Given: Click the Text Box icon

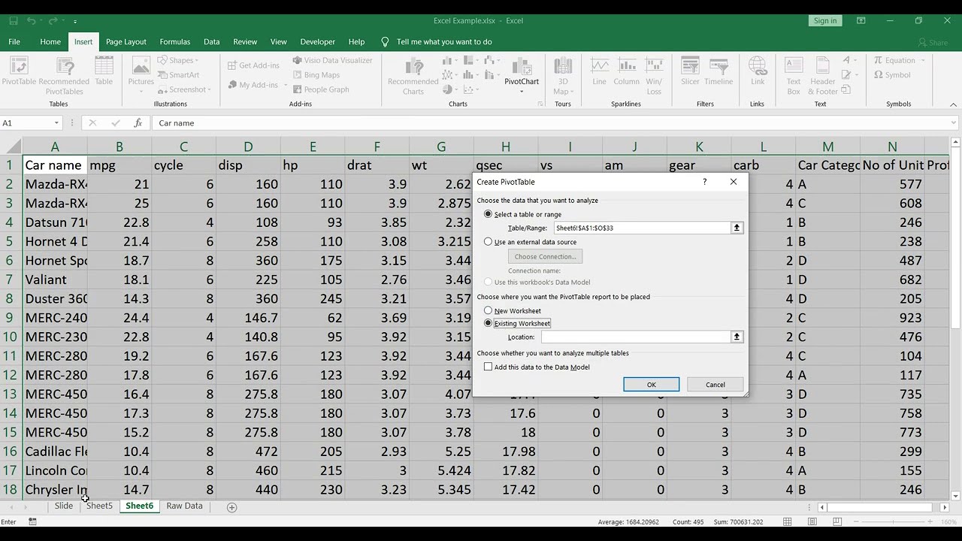Looking at the screenshot, I should [794, 76].
